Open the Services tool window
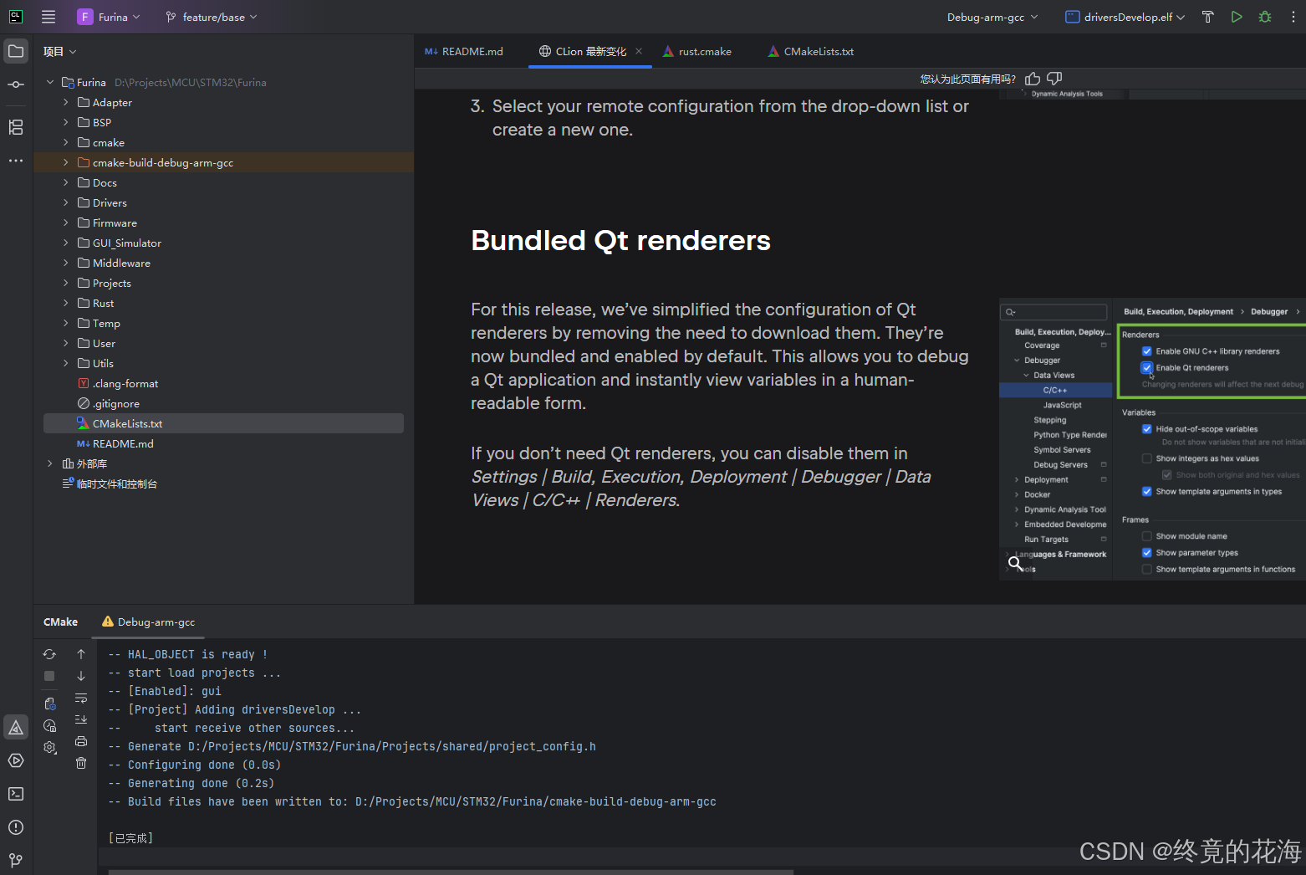 [16, 760]
